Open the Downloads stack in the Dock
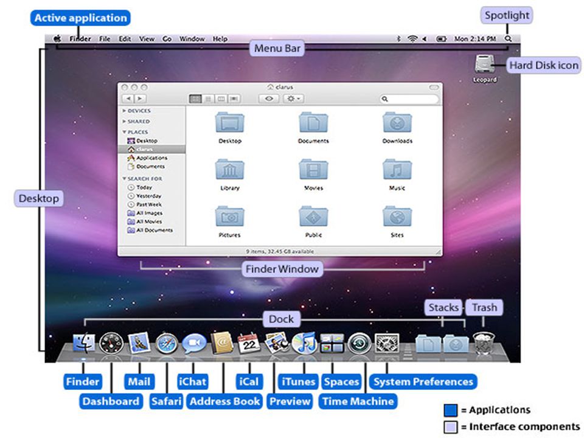 point(456,343)
